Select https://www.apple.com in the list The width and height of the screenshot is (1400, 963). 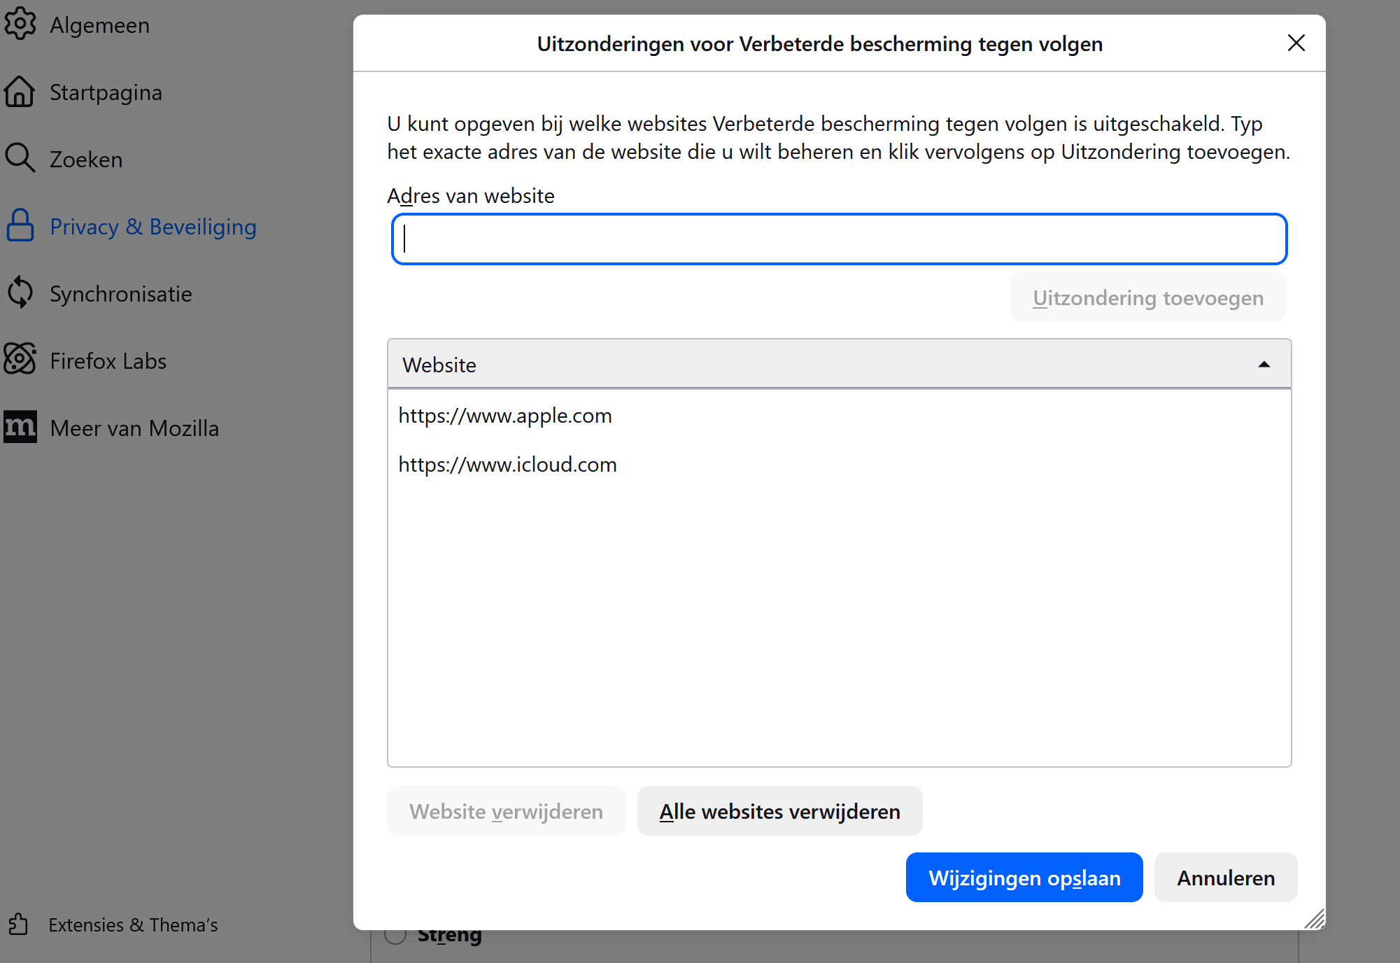click(x=505, y=416)
